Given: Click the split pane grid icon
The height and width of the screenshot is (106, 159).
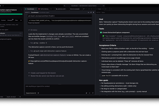Looking at the screenshot, I should click(x=91, y=9).
